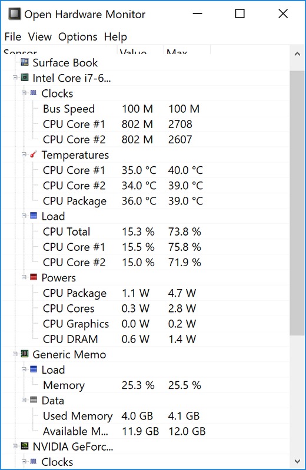Click the CPU Clocks waveform icon
The image size is (306, 470).
coord(34,93)
